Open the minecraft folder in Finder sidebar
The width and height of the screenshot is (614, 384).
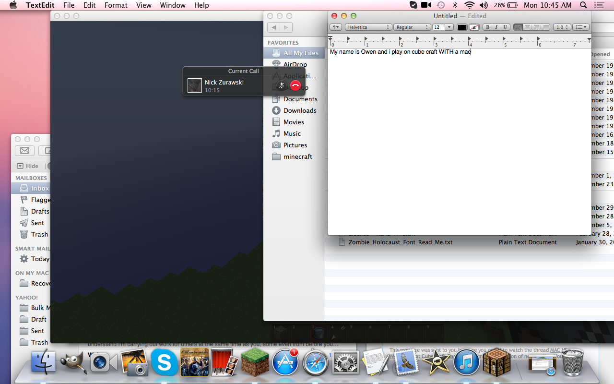[x=294, y=156]
